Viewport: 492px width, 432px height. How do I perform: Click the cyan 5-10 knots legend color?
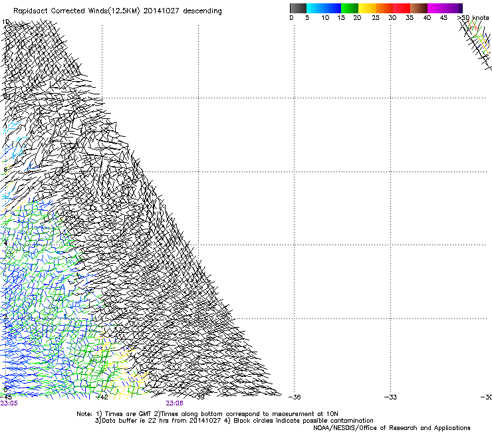pyautogui.click(x=315, y=8)
